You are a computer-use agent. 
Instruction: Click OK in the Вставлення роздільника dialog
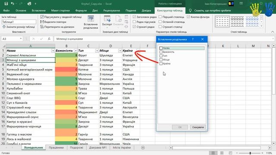tap(180, 127)
